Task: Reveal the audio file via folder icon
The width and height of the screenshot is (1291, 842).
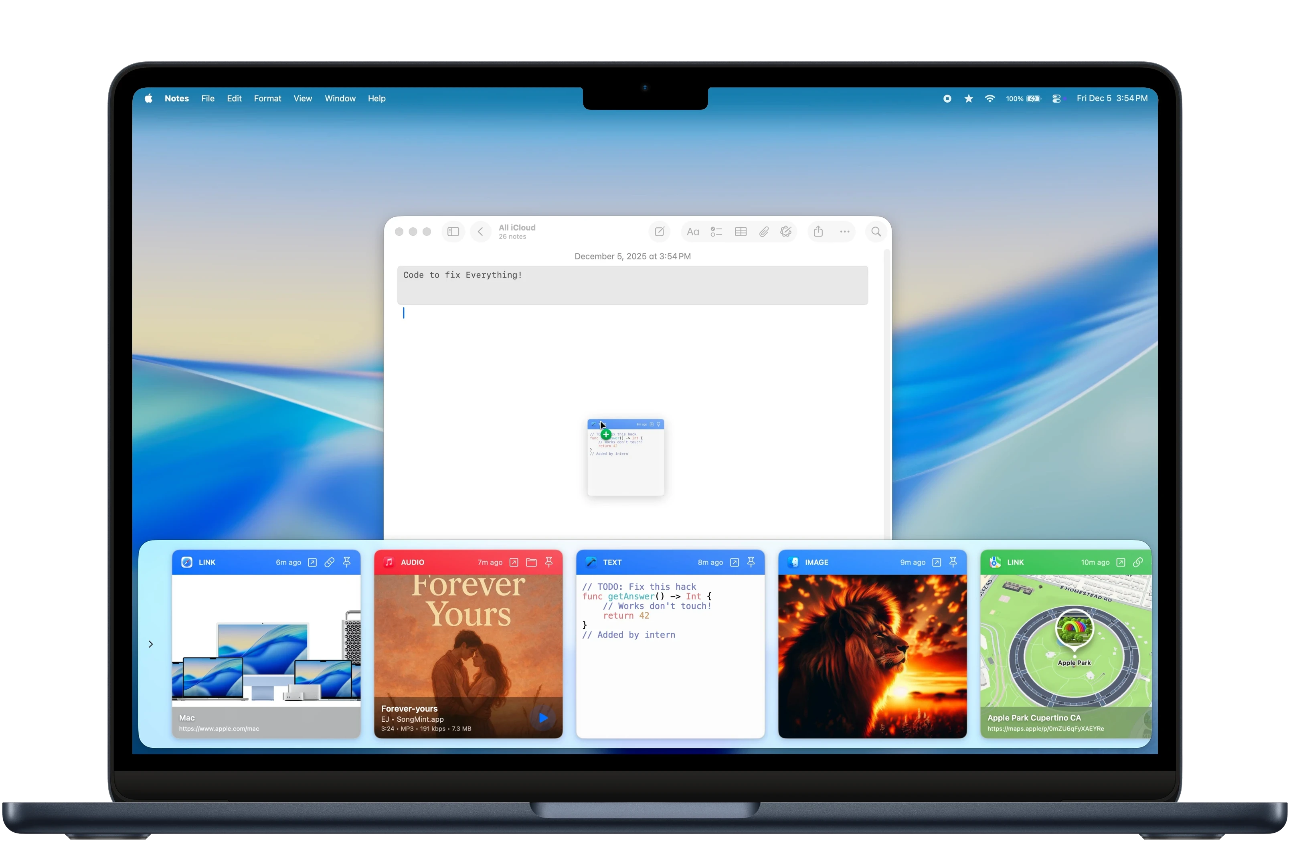Action: [x=531, y=562]
